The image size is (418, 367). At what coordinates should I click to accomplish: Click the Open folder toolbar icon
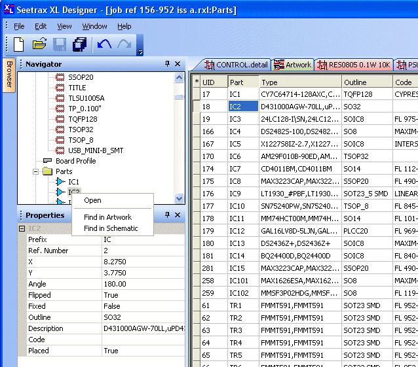point(39,44)
